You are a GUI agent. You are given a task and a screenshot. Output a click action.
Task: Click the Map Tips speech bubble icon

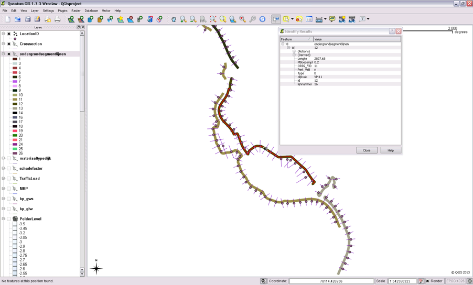pyautogui.click(x=332, y=19)
